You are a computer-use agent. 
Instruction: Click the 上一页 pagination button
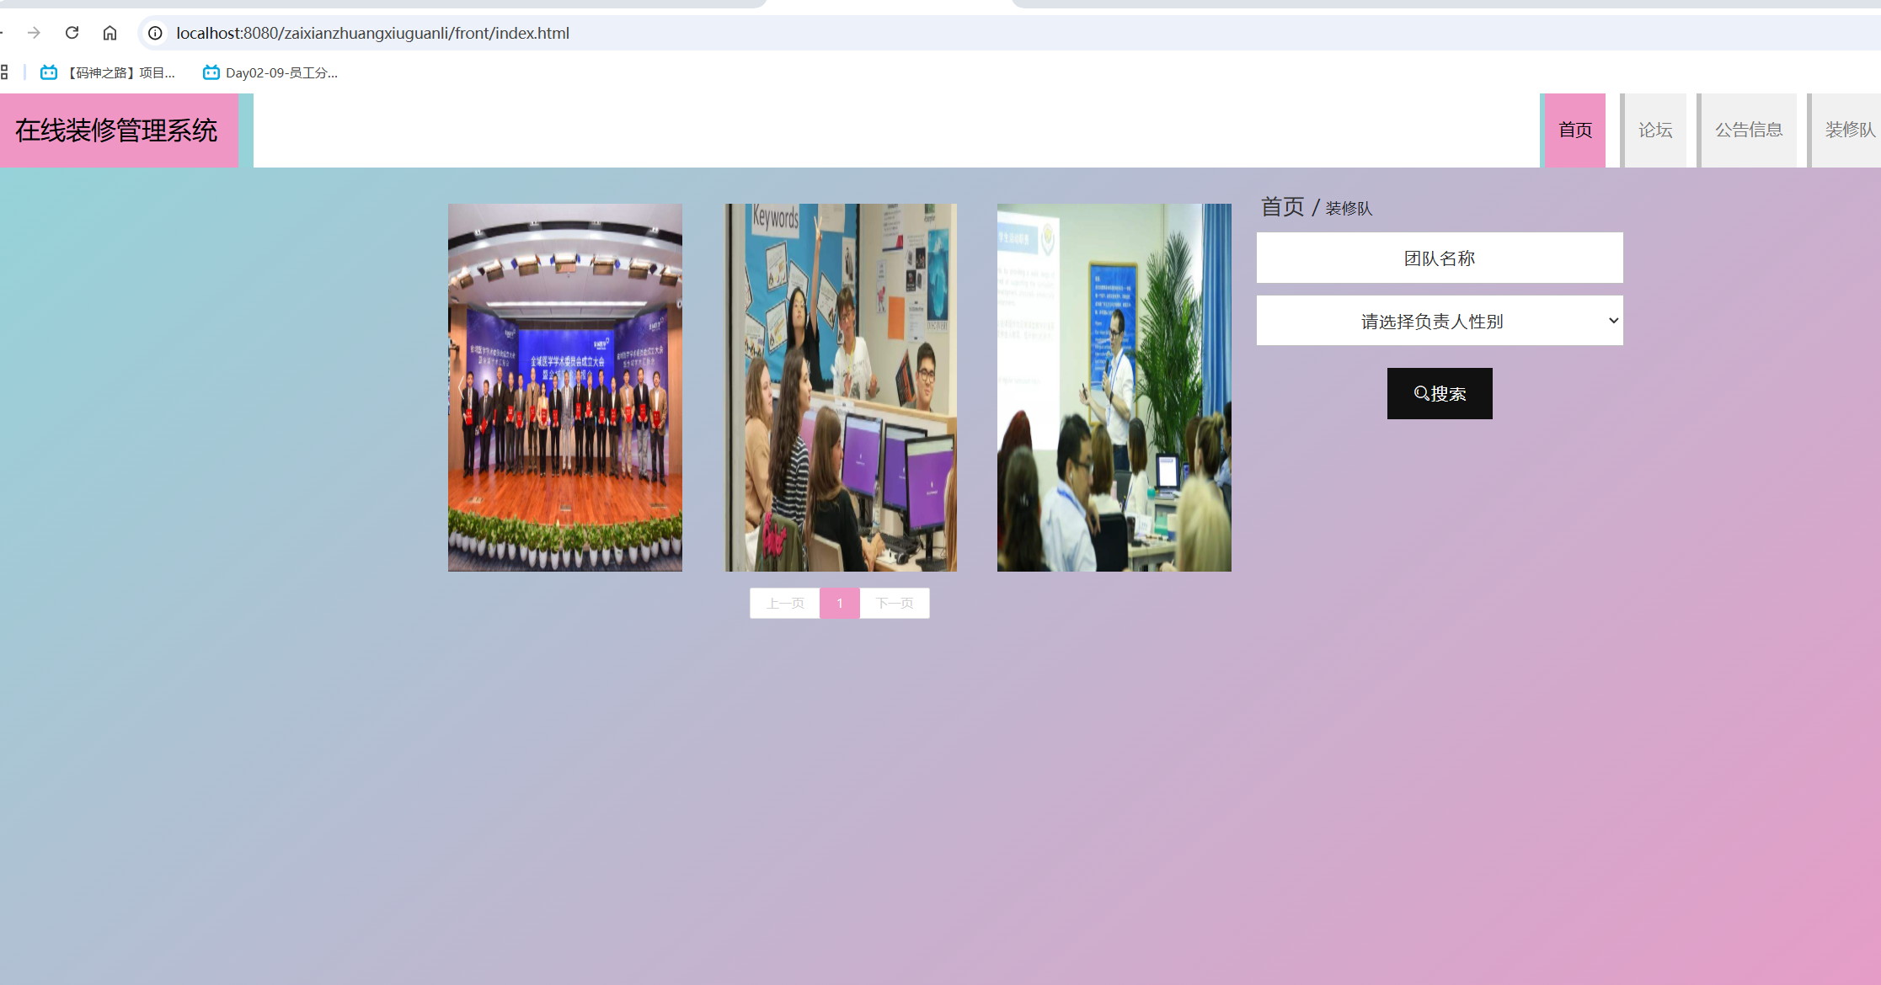[x=785, y=604]
